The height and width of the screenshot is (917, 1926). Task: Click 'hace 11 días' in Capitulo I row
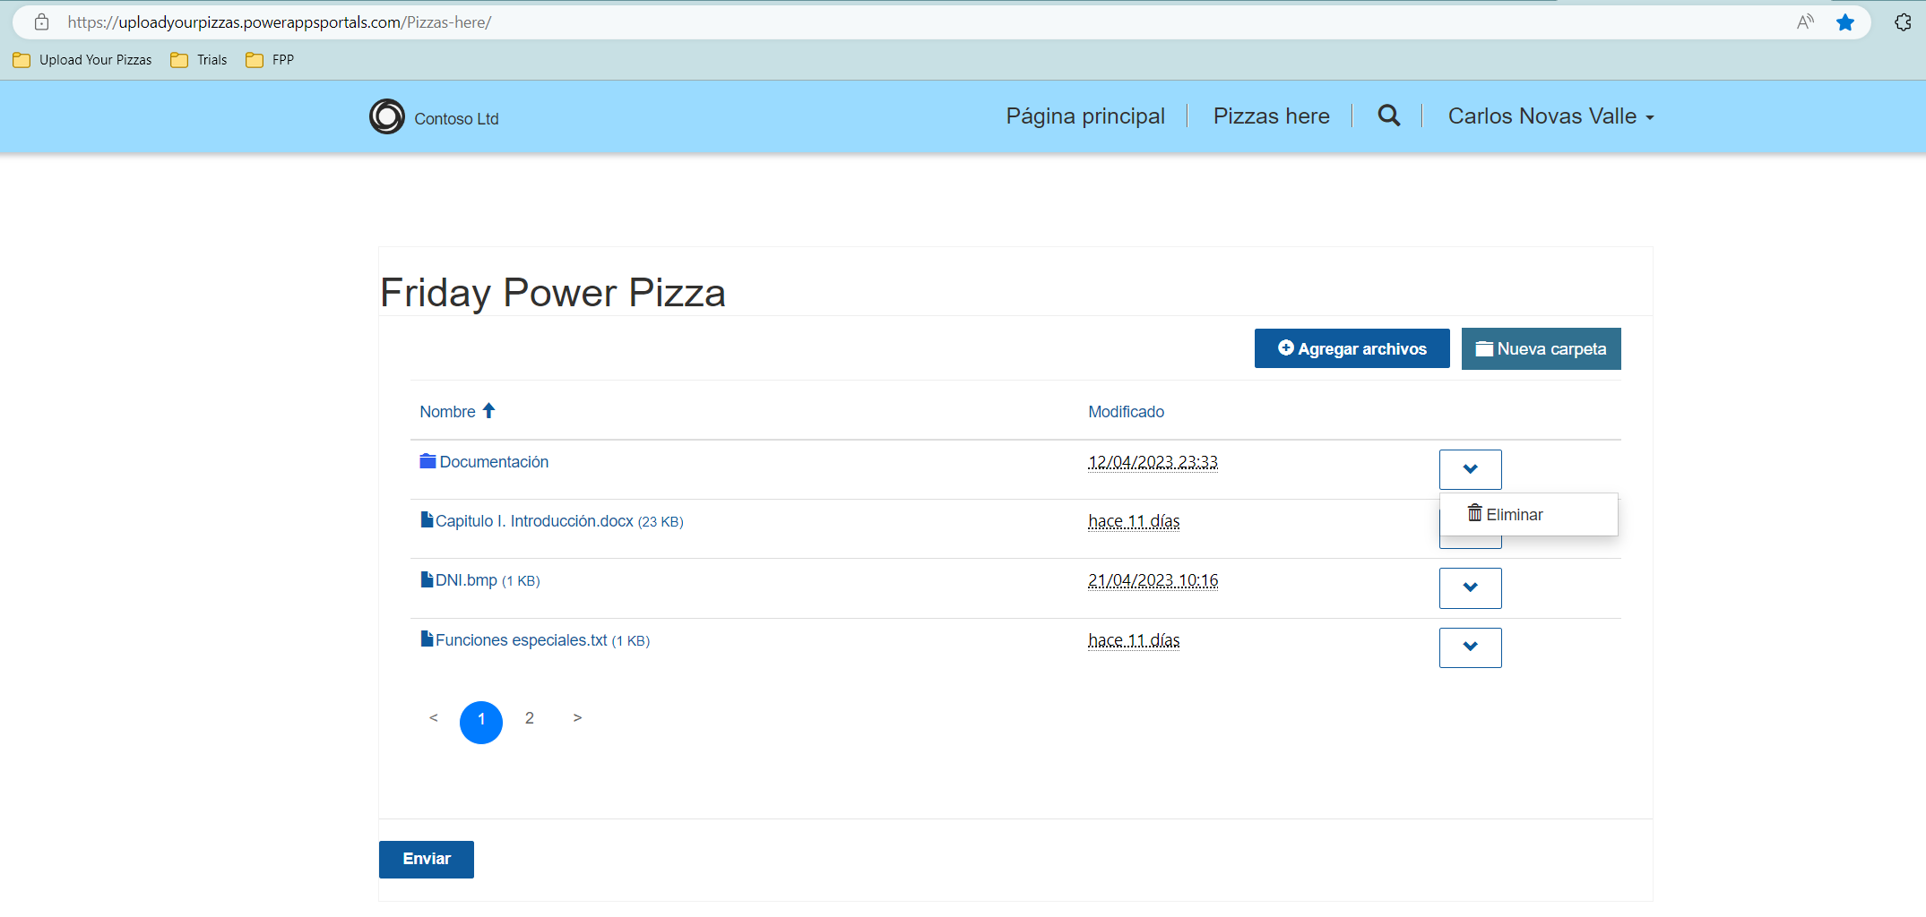tap(1134, 521)
